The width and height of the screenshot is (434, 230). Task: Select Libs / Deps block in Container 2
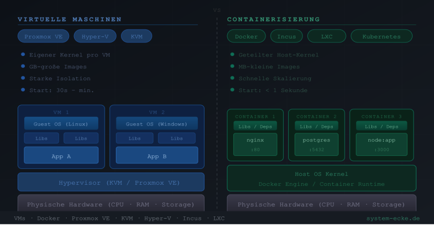316,126
